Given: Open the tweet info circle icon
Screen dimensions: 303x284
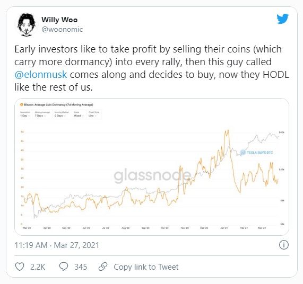Looking at the screenshot, I should click(x=284, y=245).
